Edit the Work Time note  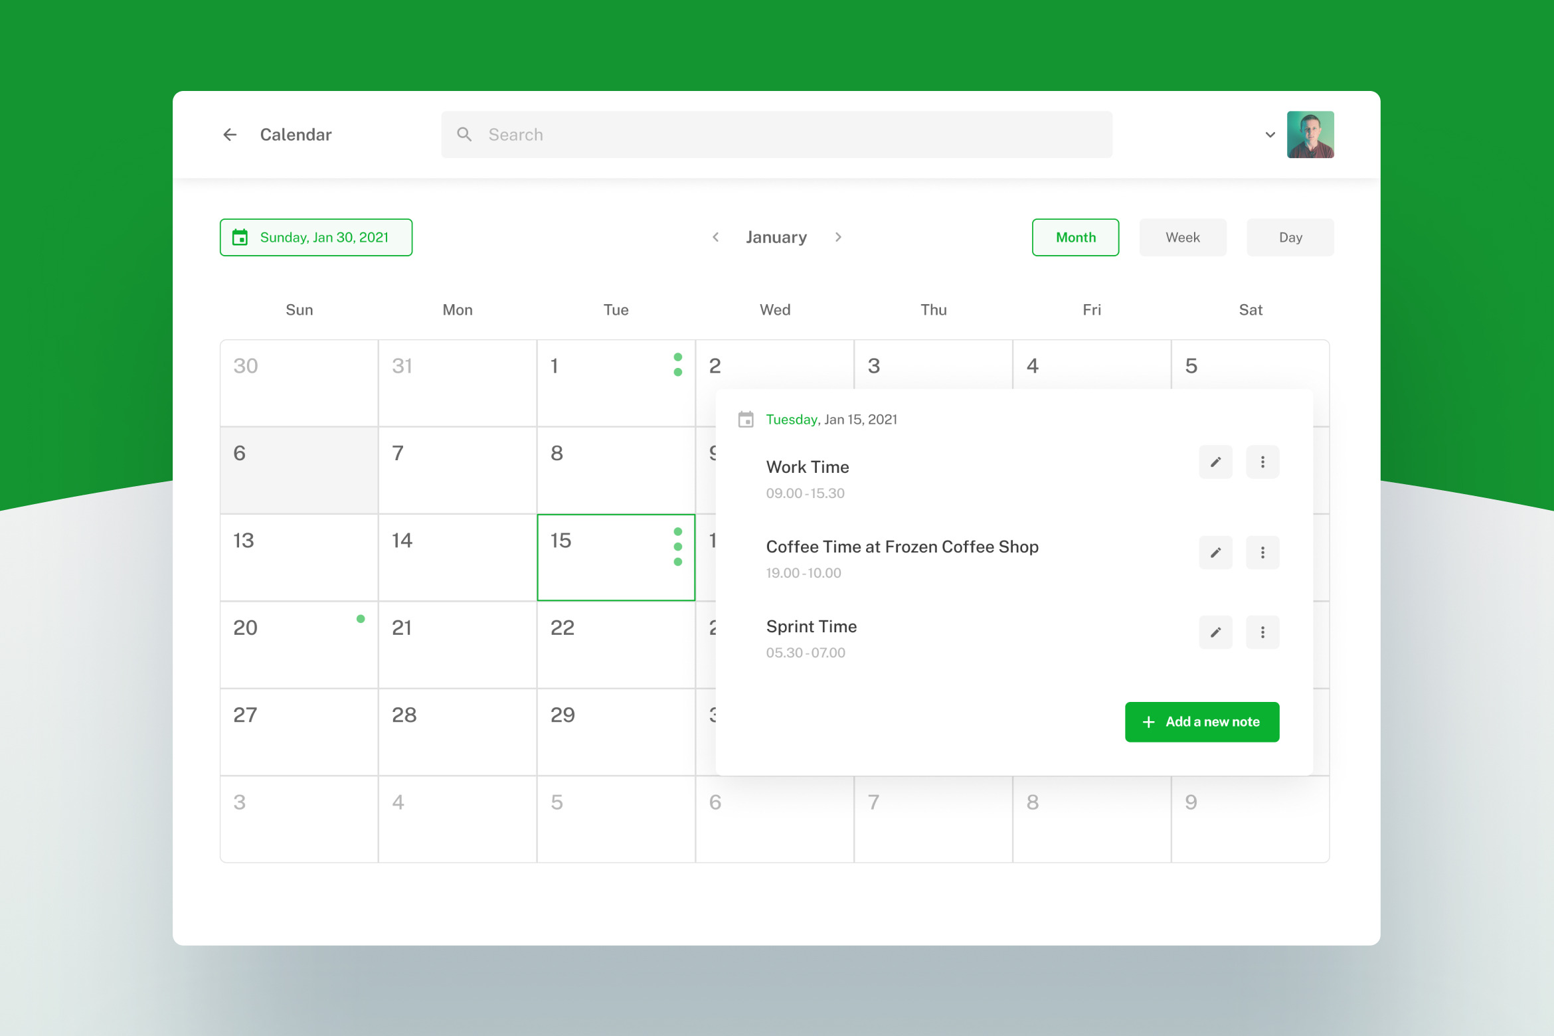(x=1215, y=462)
